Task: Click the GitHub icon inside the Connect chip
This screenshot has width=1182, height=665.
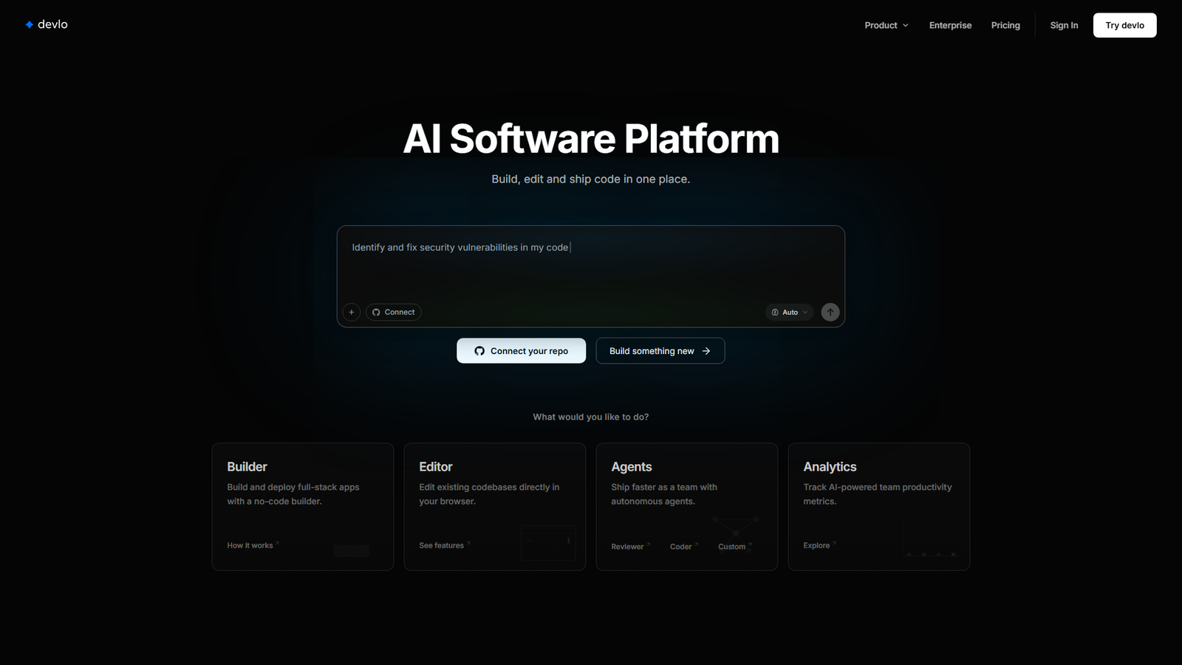Action: tap(375, 312)
